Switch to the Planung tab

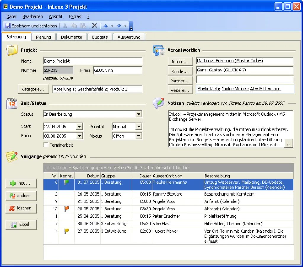[x=44, y=37]
